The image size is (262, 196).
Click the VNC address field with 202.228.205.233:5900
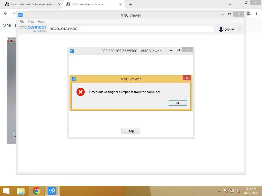(x=132, y=29)
